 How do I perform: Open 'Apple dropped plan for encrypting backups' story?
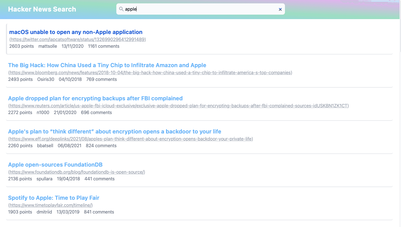pyautogui.click(x=95, y=98)
